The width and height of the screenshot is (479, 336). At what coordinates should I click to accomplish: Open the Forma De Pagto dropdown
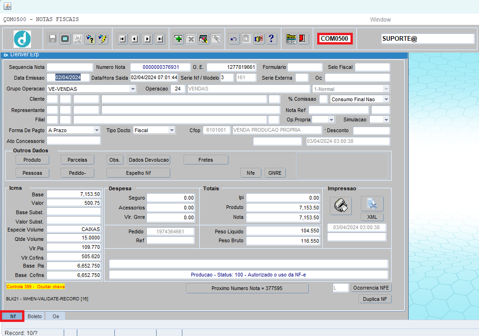click(x=97, y=130)
